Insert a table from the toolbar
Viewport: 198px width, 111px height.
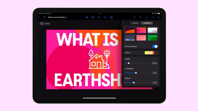pos(93,17)
